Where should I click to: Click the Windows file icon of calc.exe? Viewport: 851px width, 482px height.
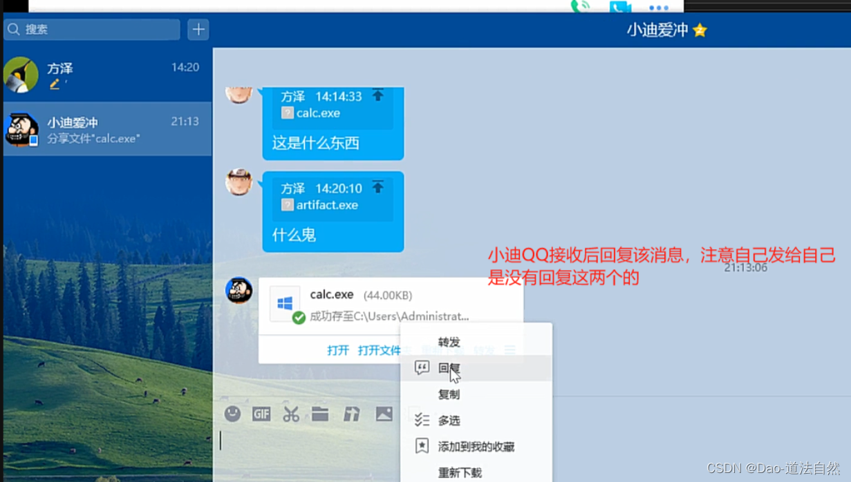tap(285, 303)
